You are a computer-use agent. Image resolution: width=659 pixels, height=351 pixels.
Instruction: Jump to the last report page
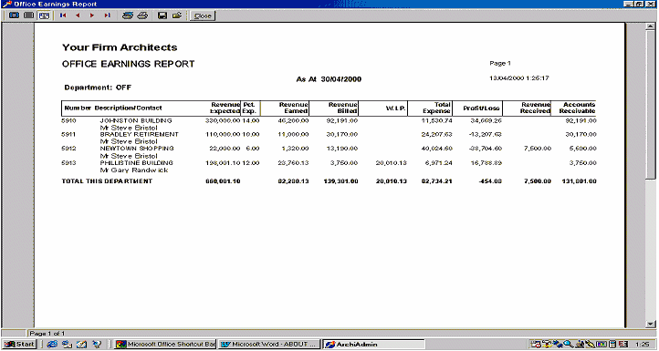[107, 15]
